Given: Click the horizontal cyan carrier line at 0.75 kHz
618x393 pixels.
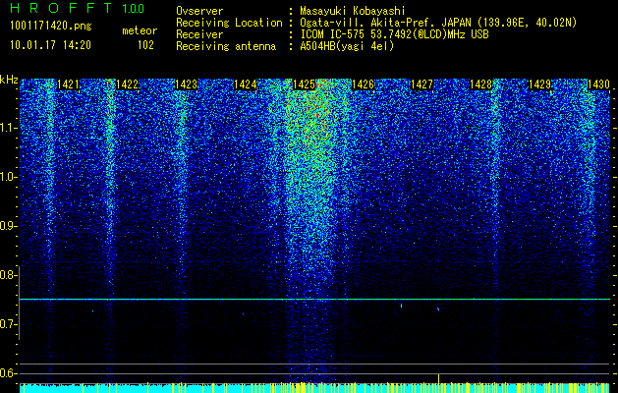Looking at the screenshot, I should pos(314,300).
